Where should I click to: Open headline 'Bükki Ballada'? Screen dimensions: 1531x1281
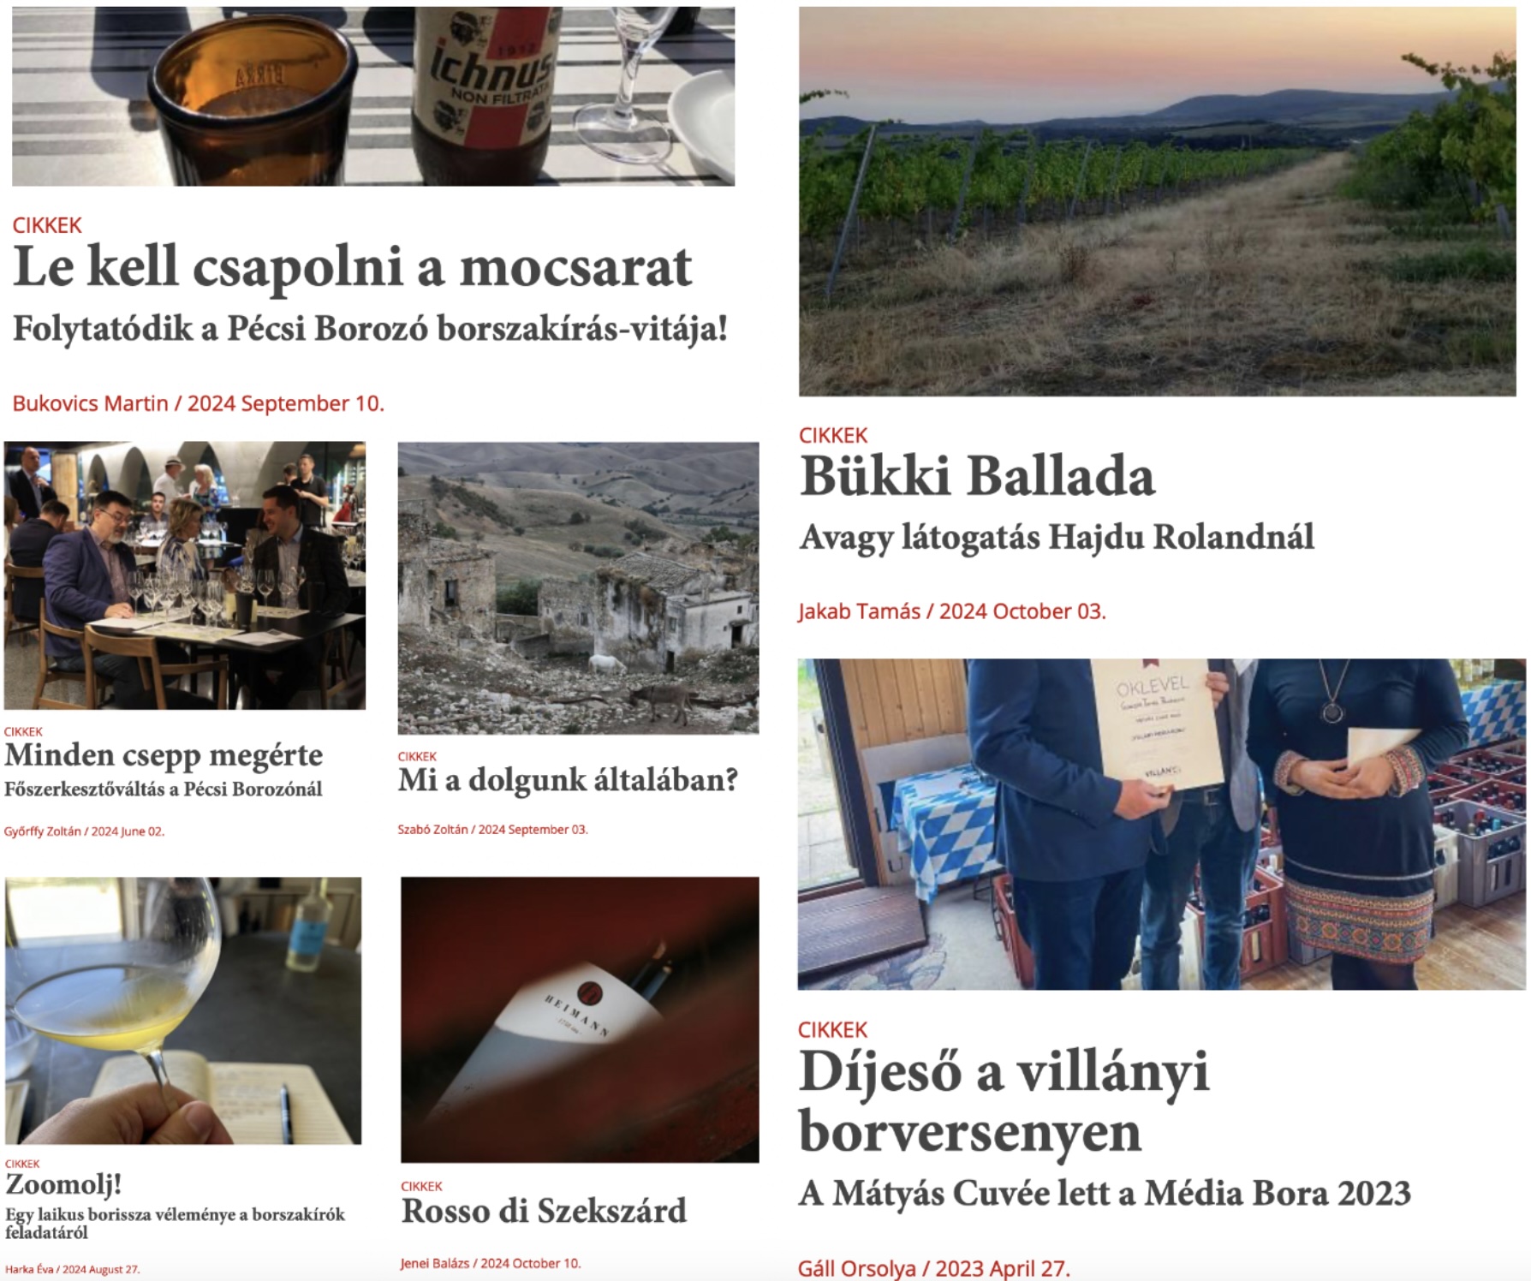[977, 476]
